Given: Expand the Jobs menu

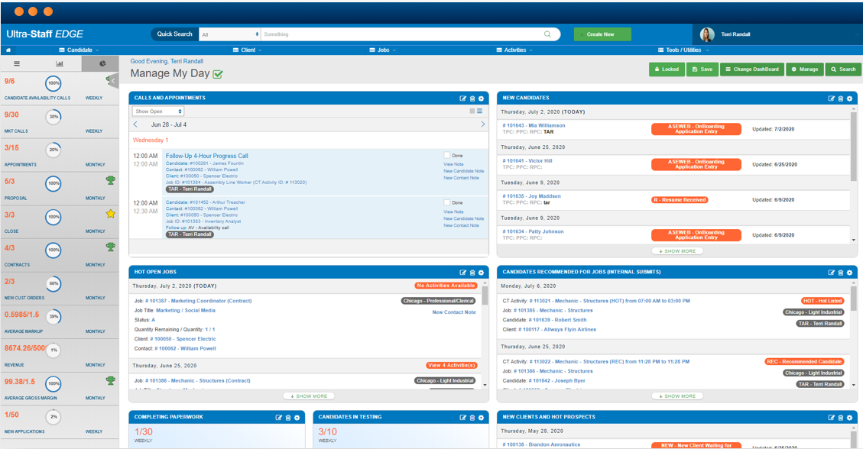Looking at the screenshot, I should tap(383, 50).
